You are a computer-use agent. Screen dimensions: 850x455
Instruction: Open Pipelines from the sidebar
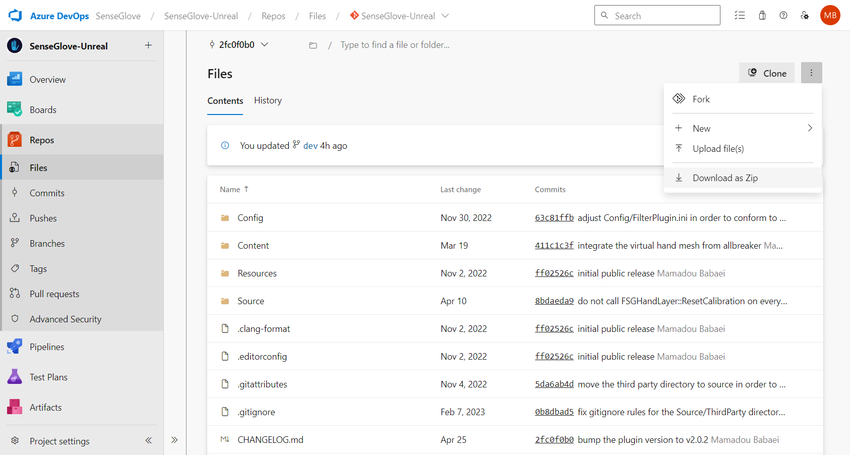(47, 347)
